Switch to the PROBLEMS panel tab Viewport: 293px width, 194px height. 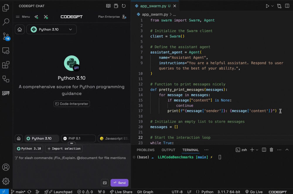pyautogui.click(x=146, y=150)
